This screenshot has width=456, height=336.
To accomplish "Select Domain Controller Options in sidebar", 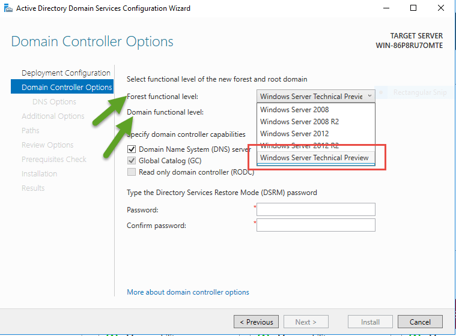I will (x=66, y=88).
